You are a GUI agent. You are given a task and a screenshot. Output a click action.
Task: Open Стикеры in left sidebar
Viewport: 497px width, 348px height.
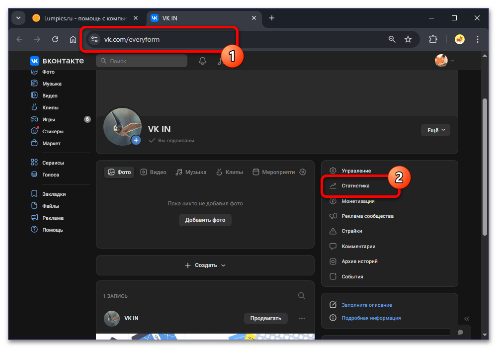[47, 131]
